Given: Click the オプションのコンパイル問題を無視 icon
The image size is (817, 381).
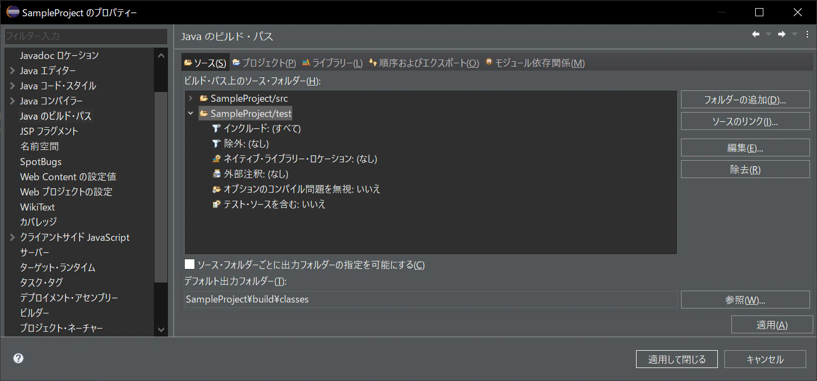Looking at the screenshot, I should [217, 189].
